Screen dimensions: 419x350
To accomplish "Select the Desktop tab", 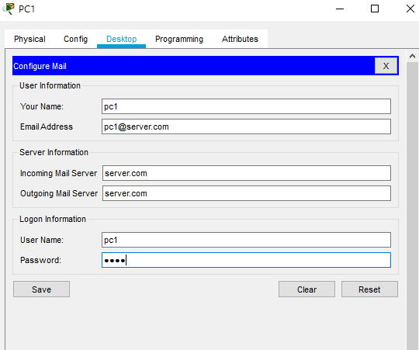I will point(121,39).
